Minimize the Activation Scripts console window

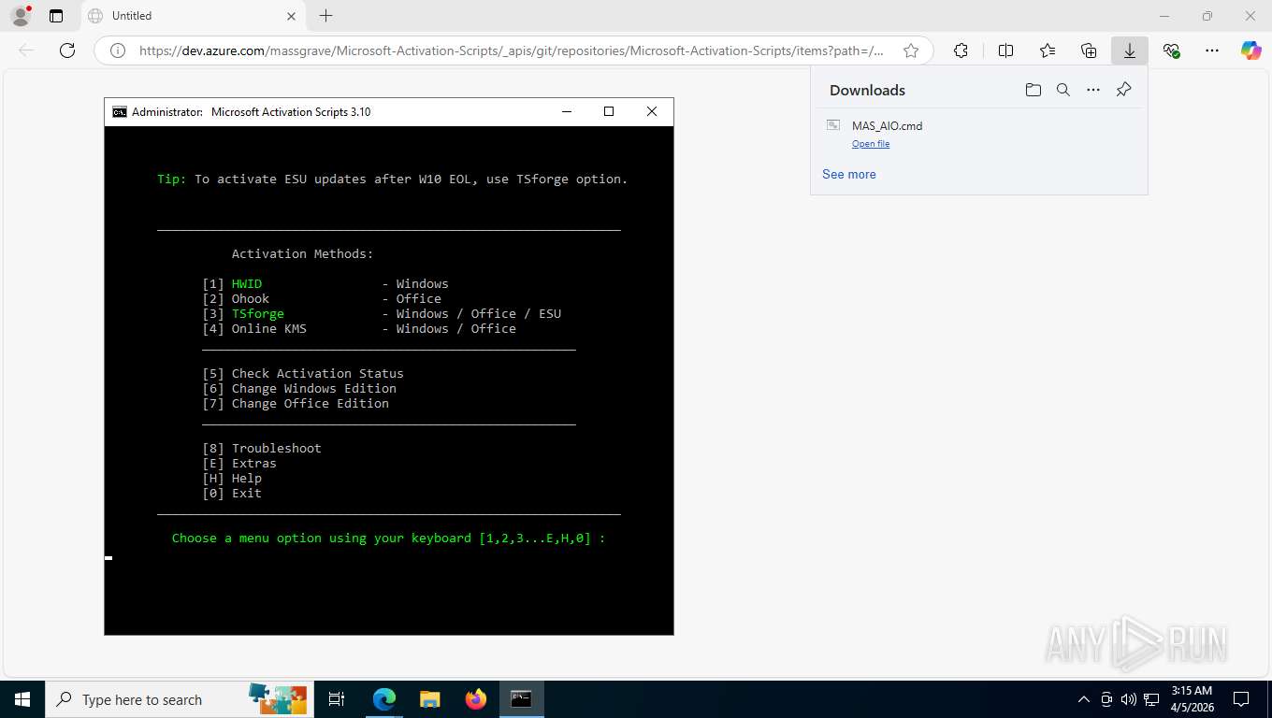point(566,112)
